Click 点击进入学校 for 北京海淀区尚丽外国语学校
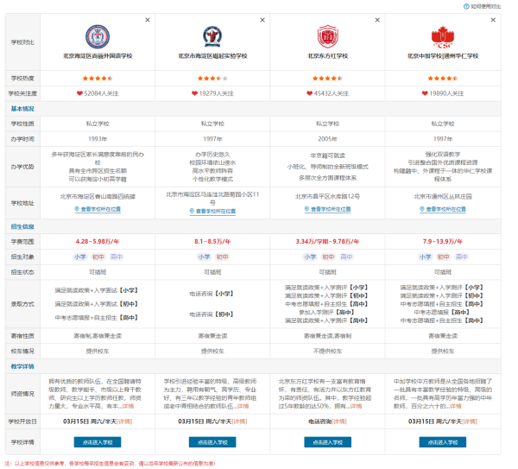 98,441
